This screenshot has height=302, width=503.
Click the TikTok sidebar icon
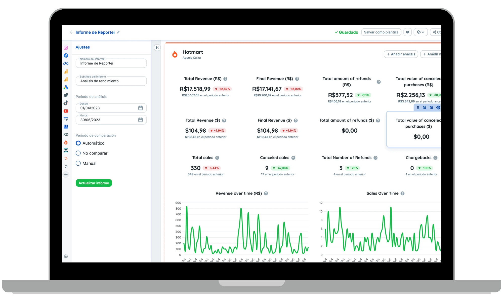(x=66, y=103)
